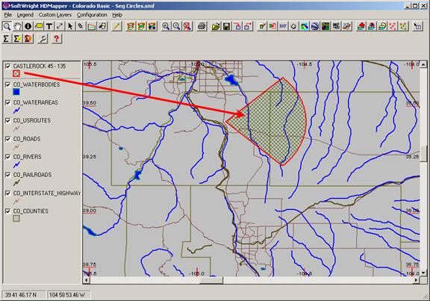Save the map with floppy disk icon

point(226,26)
